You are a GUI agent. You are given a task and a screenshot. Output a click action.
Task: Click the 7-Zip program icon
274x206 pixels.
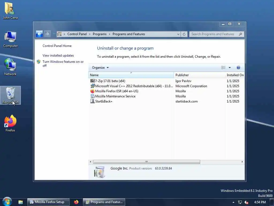coord(92,81)
